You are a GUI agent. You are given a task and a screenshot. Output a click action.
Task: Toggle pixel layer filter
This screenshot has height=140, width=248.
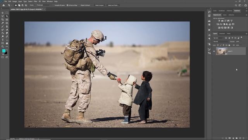(x=226, y=38)
